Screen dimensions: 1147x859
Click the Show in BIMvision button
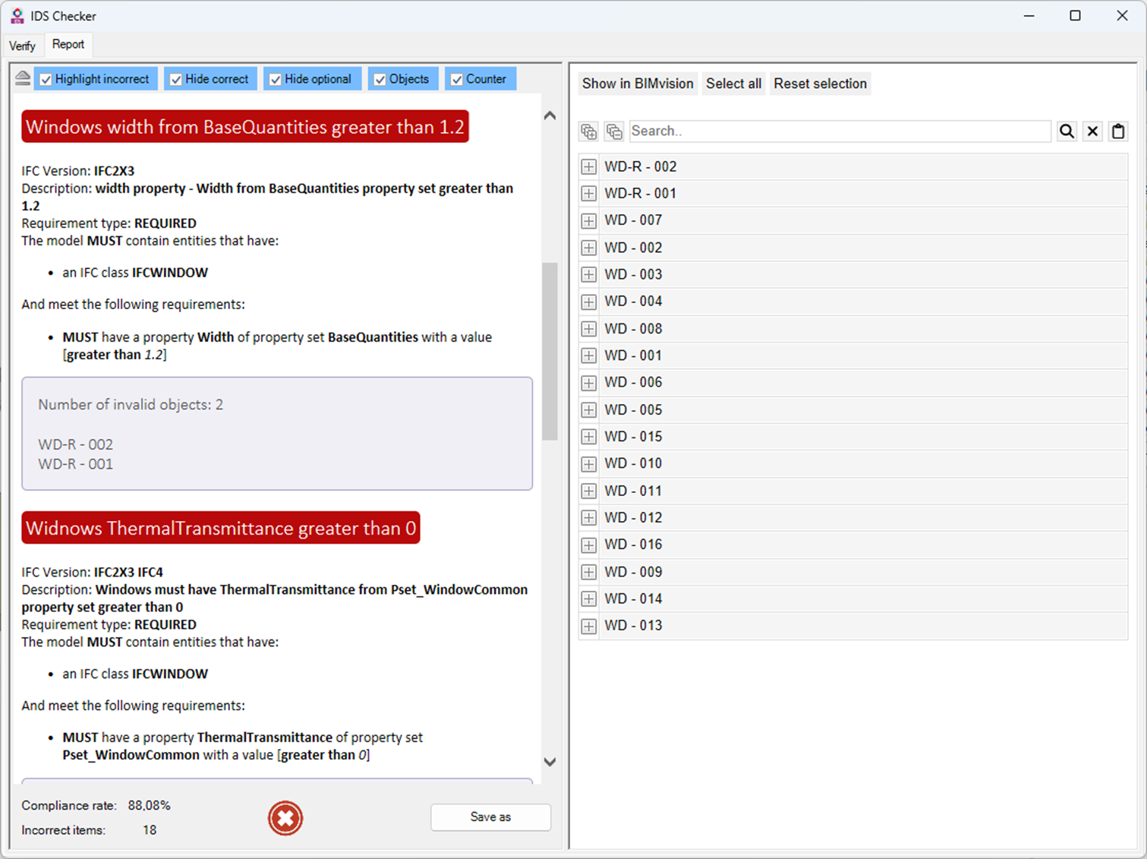tap(638, 84)
